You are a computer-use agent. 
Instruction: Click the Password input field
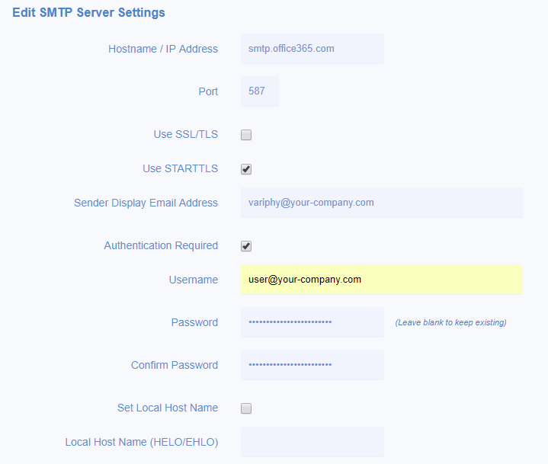pos(312,322)
